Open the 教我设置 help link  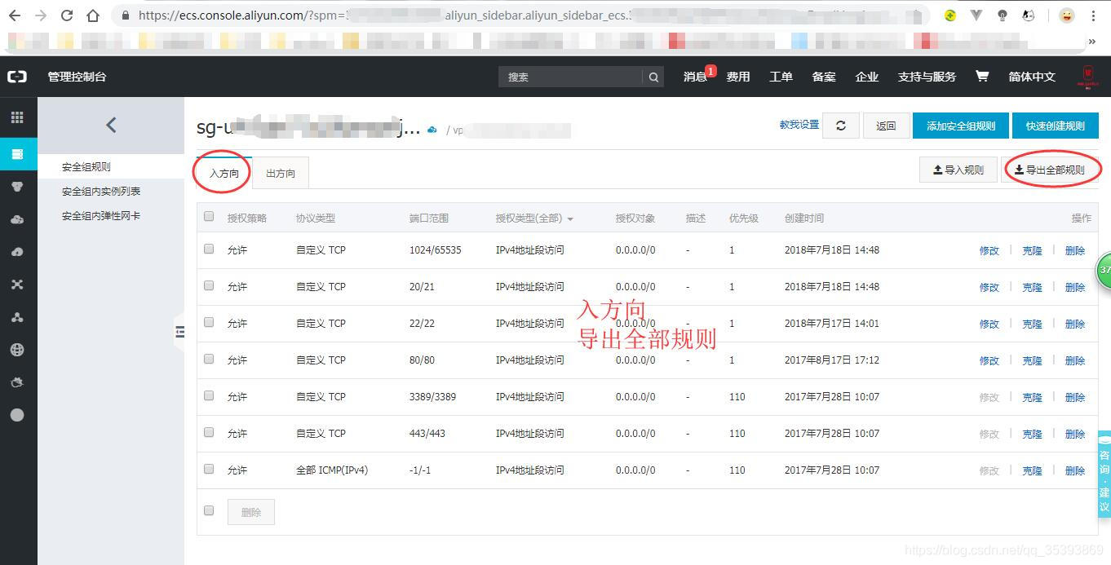pos(799,125)
